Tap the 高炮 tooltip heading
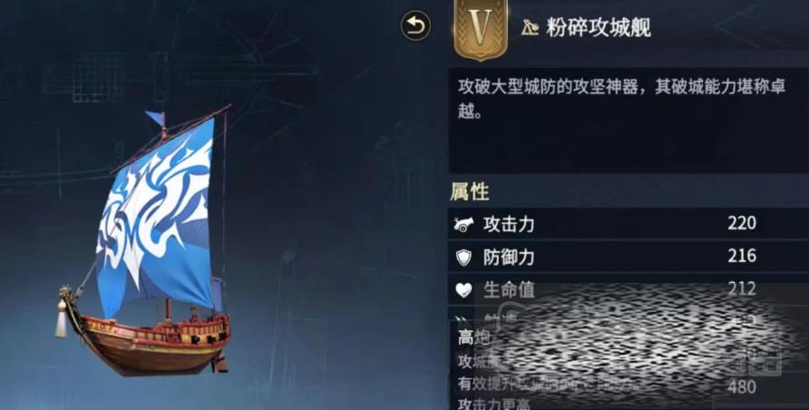 473,337
